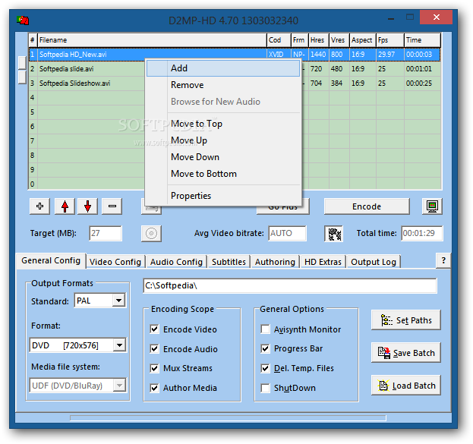Enable ShutDown checkbox

click(265, 388)
